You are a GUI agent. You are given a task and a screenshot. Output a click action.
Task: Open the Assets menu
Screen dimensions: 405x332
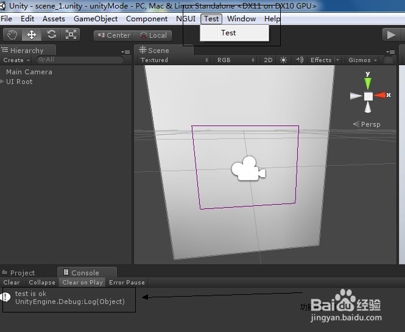coord(54,19)
